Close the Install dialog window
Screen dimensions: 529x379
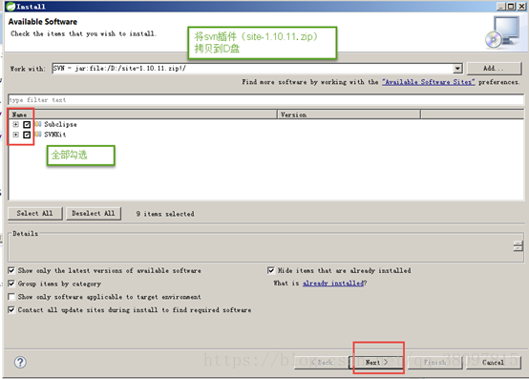(521, 7)
